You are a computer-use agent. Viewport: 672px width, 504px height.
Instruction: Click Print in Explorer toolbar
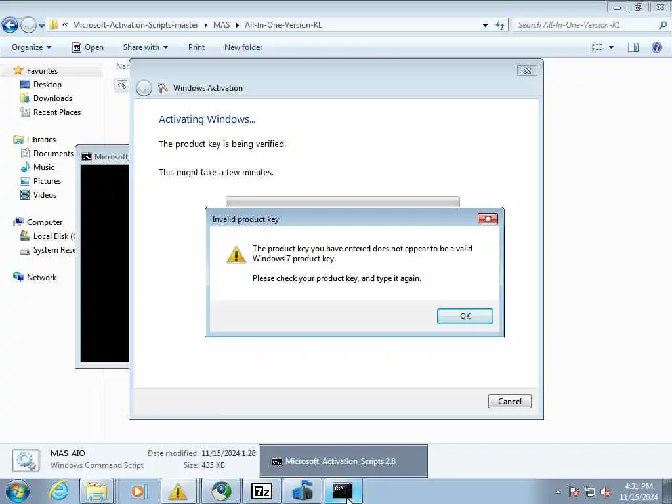pyautogui.click(x=196, y=47)
